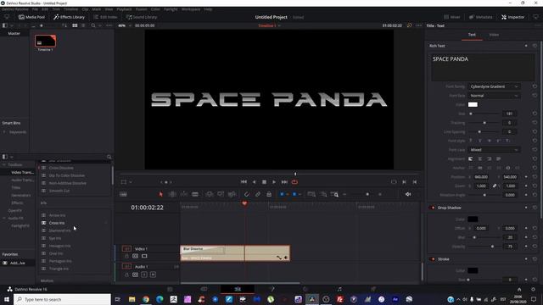Viewport: 543px width, 305px height.
Task: Toggle the Drop Shadow enable switch
Action: tap(432, 208)
